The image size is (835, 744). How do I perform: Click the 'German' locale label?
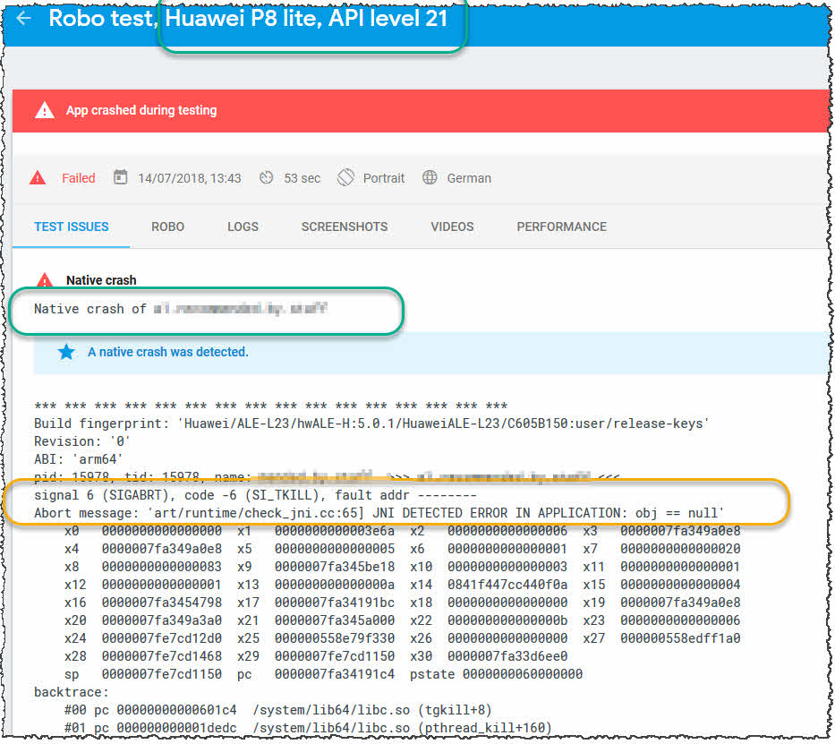(469, 178)
